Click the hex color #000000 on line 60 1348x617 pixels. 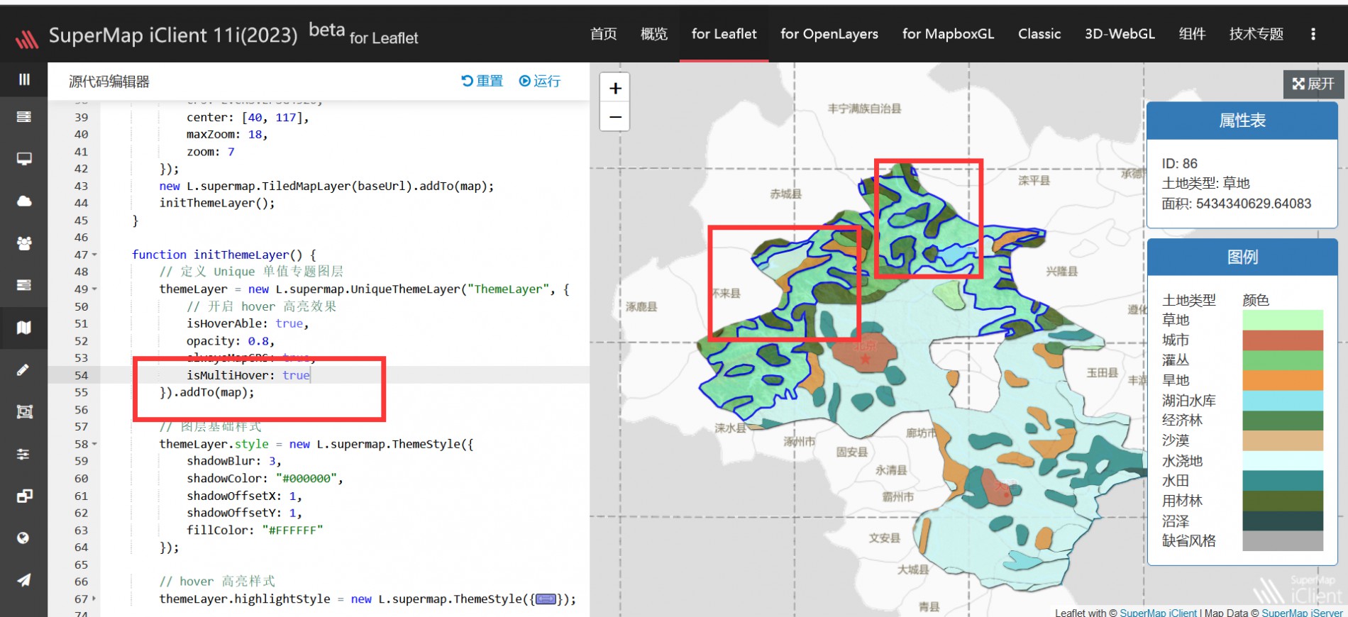(306, 479)
